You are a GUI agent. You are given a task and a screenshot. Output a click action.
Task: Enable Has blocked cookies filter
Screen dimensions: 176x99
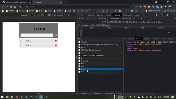pyautogui.click(x=79, y=25)
